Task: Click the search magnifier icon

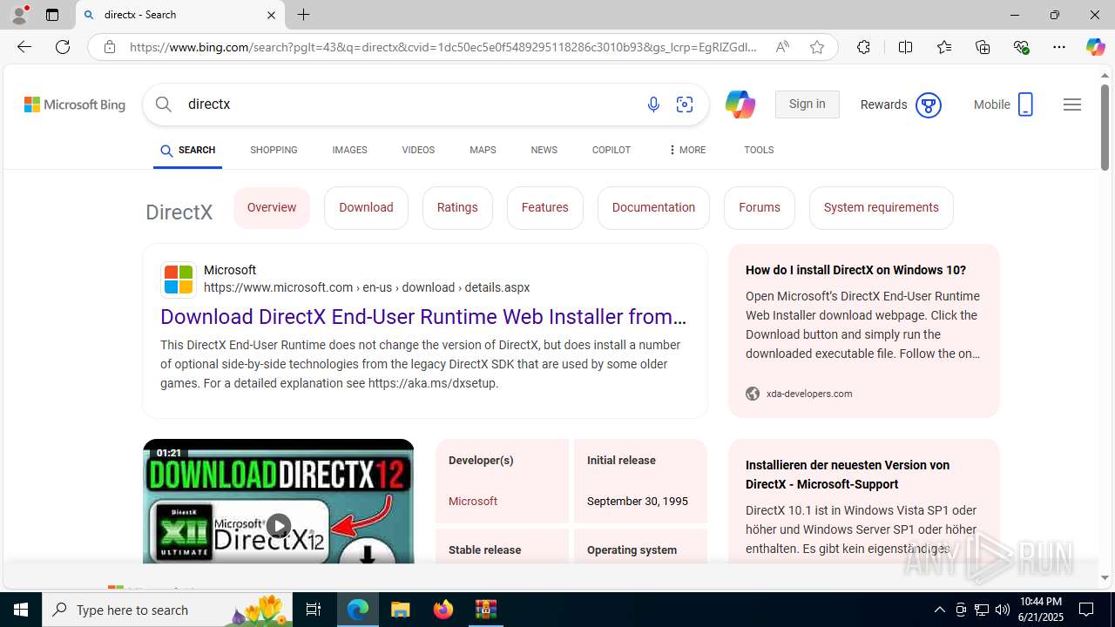Action: point(164,104)
